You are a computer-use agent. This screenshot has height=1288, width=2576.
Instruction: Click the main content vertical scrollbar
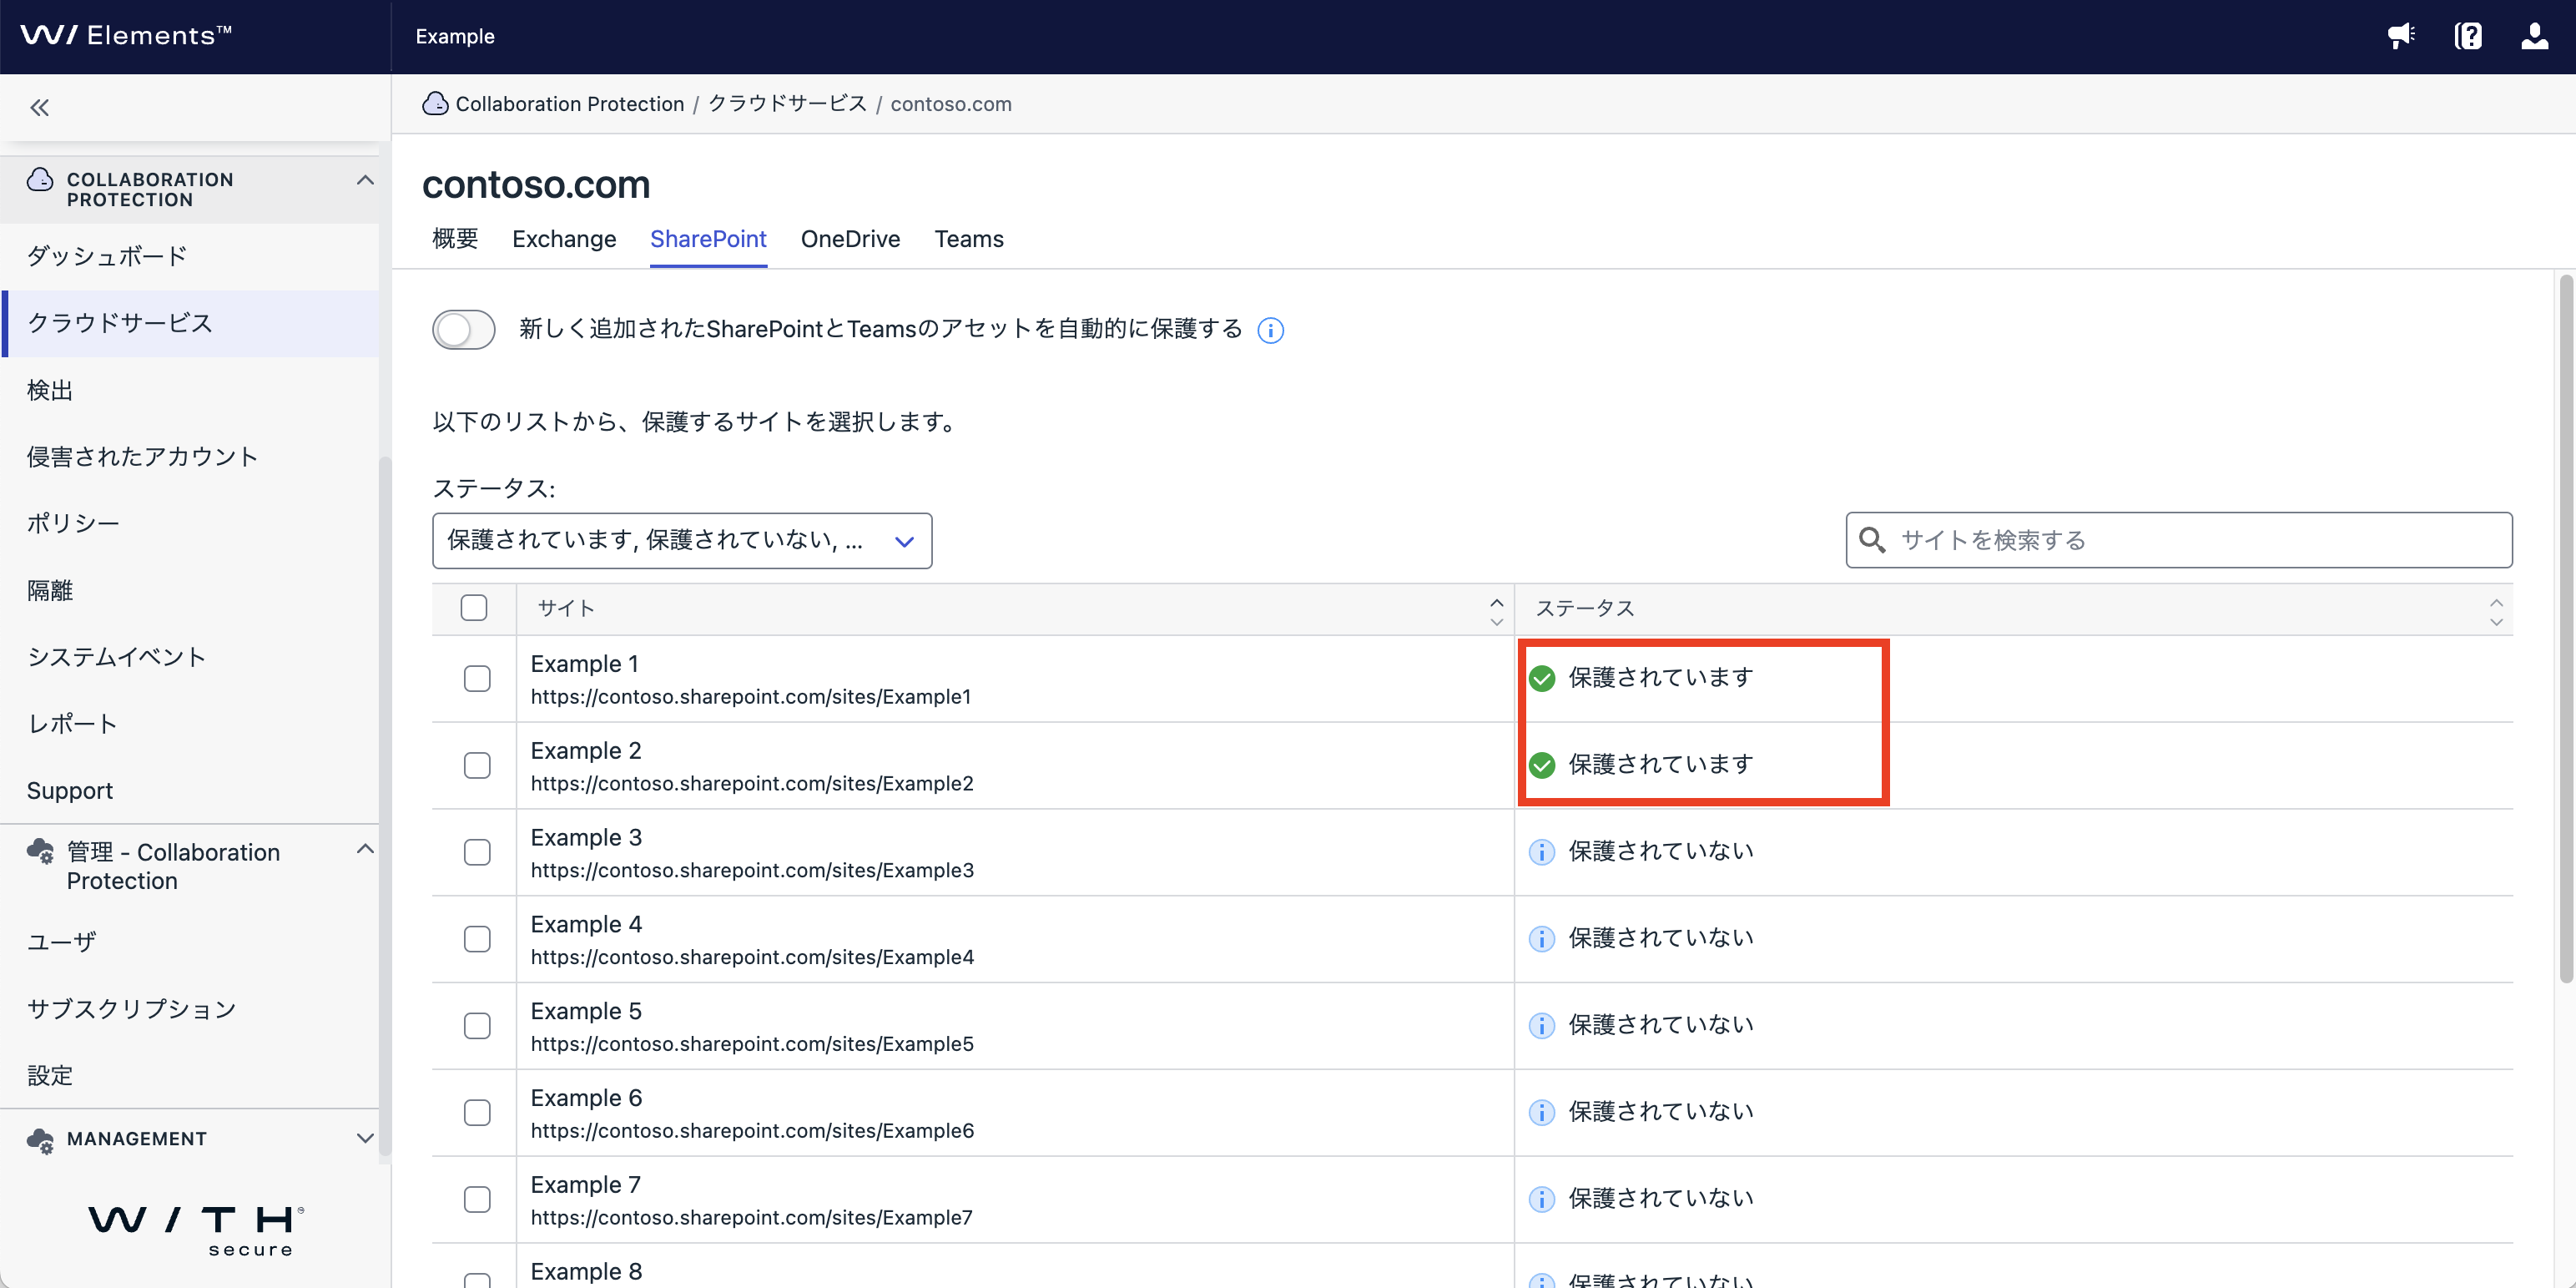pyautogui.click(x=2565, y=630)
